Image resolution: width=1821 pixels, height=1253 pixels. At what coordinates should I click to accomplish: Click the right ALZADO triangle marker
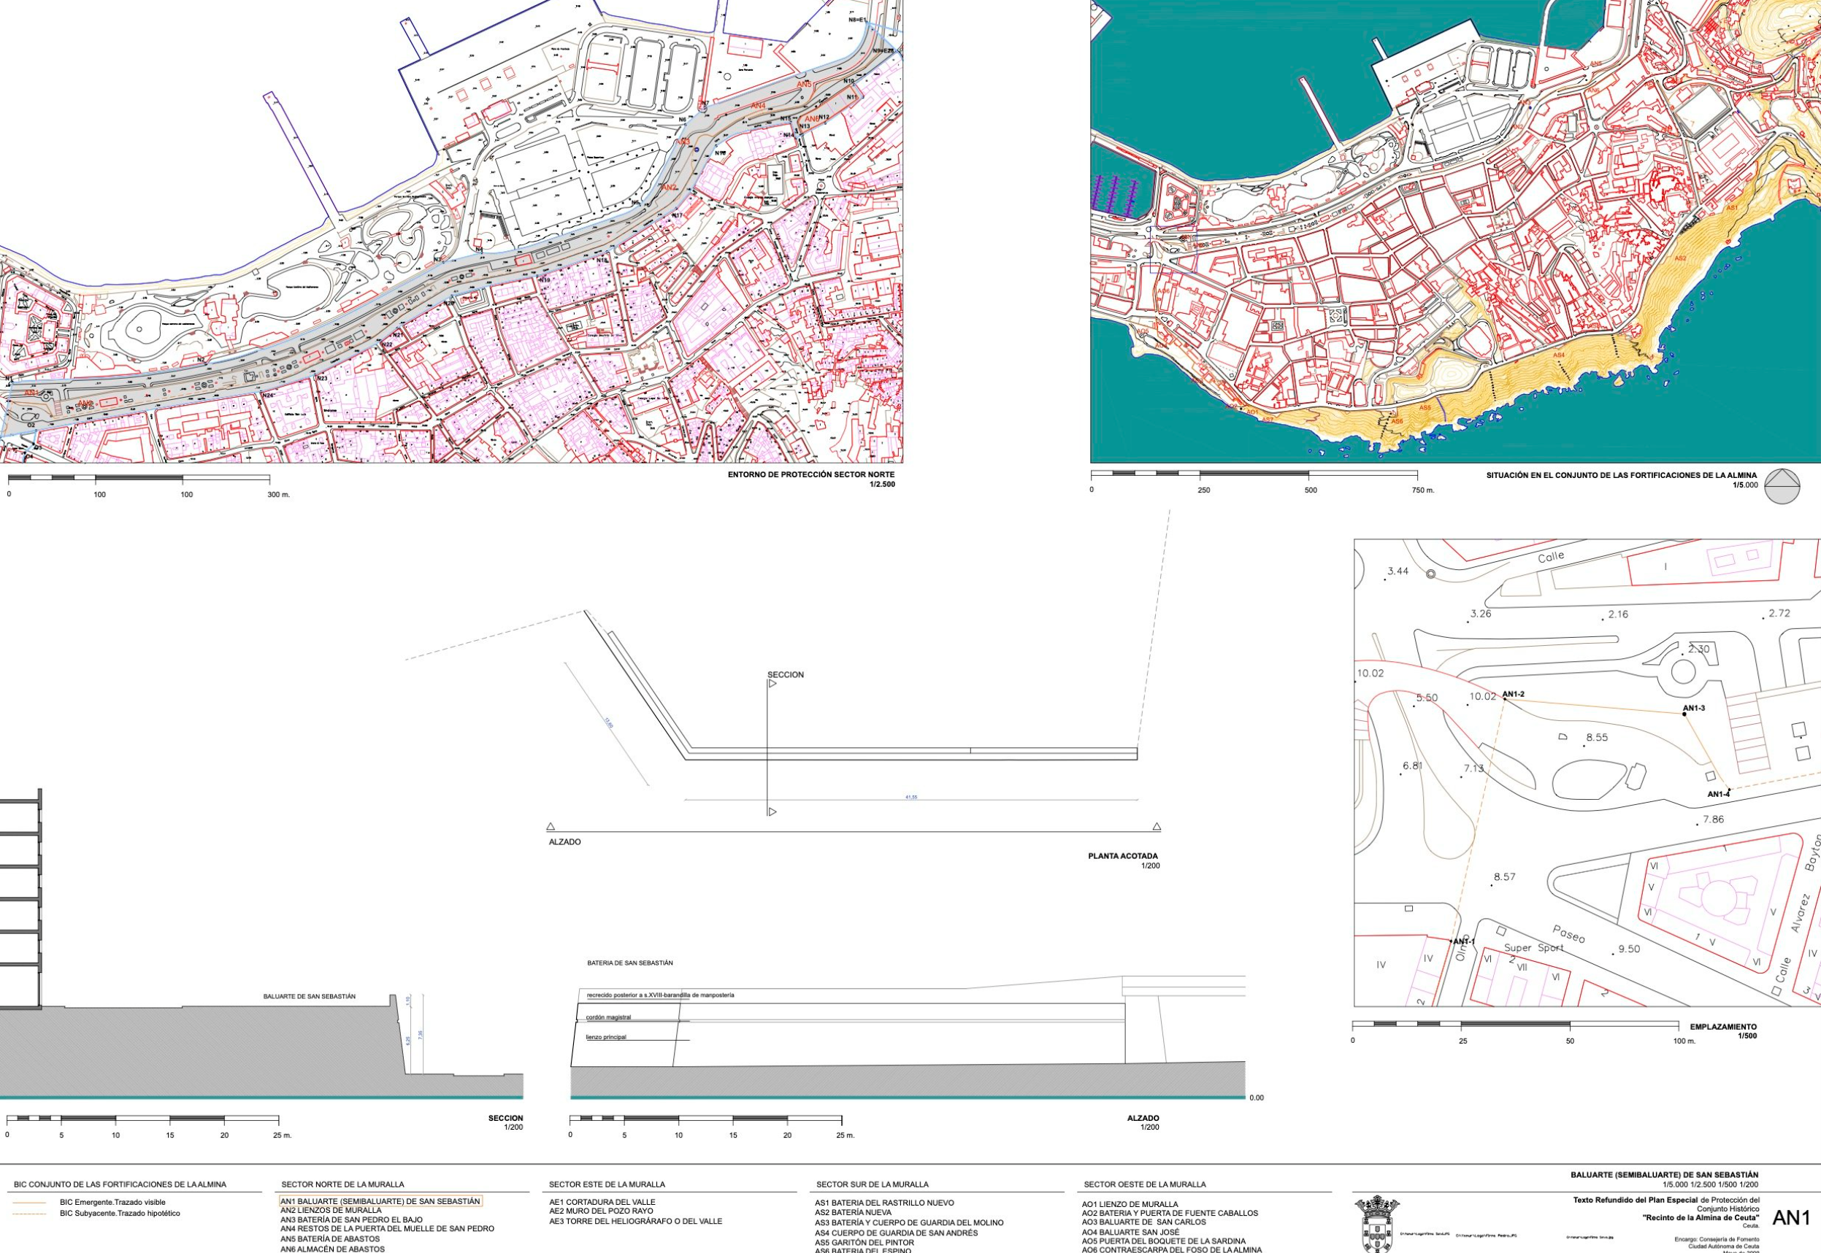click(1157, 827)
